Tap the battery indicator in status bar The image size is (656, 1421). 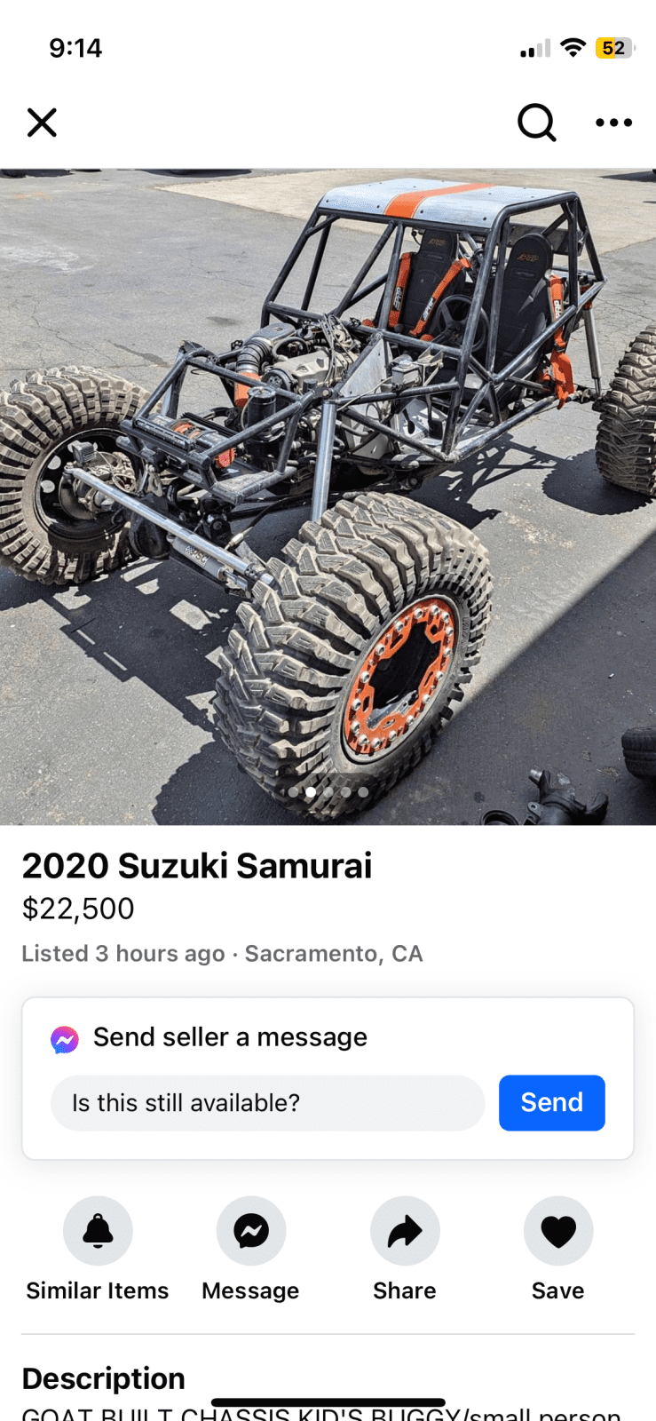[615, 48]
